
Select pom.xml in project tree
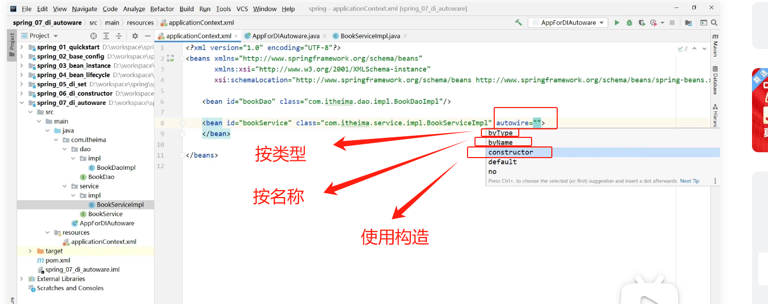(x=58, y=260)
